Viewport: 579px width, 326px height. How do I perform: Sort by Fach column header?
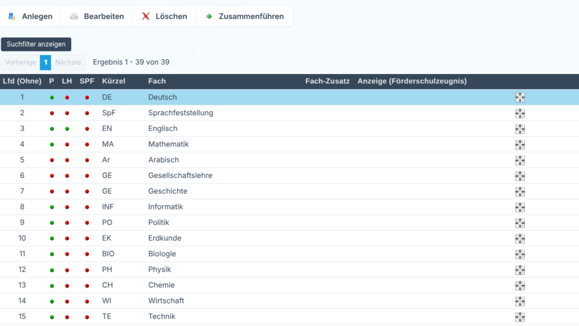[x=157, y=81]
